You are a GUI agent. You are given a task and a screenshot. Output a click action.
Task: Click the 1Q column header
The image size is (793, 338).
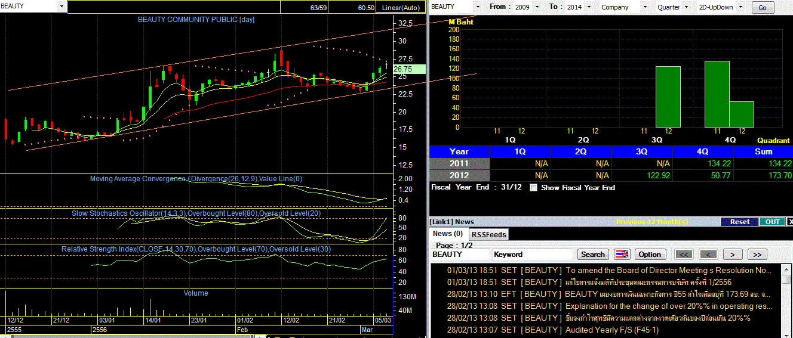point(520,151)
